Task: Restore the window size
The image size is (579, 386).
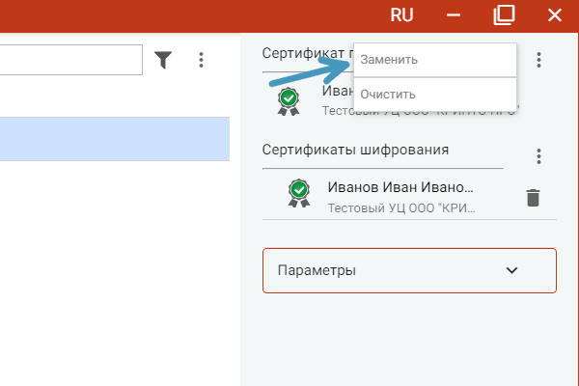Action: pyautogui.click(x=504, y=15)
